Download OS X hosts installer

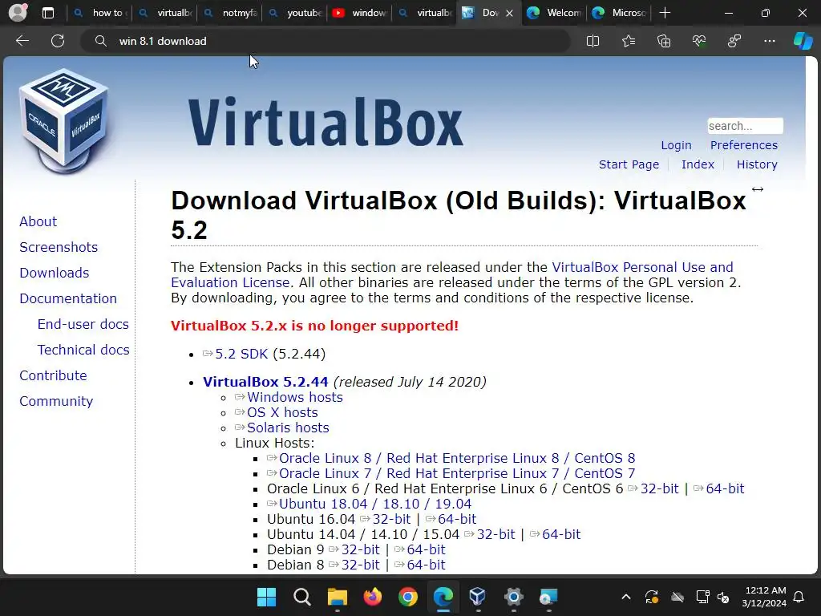point(282,413)
